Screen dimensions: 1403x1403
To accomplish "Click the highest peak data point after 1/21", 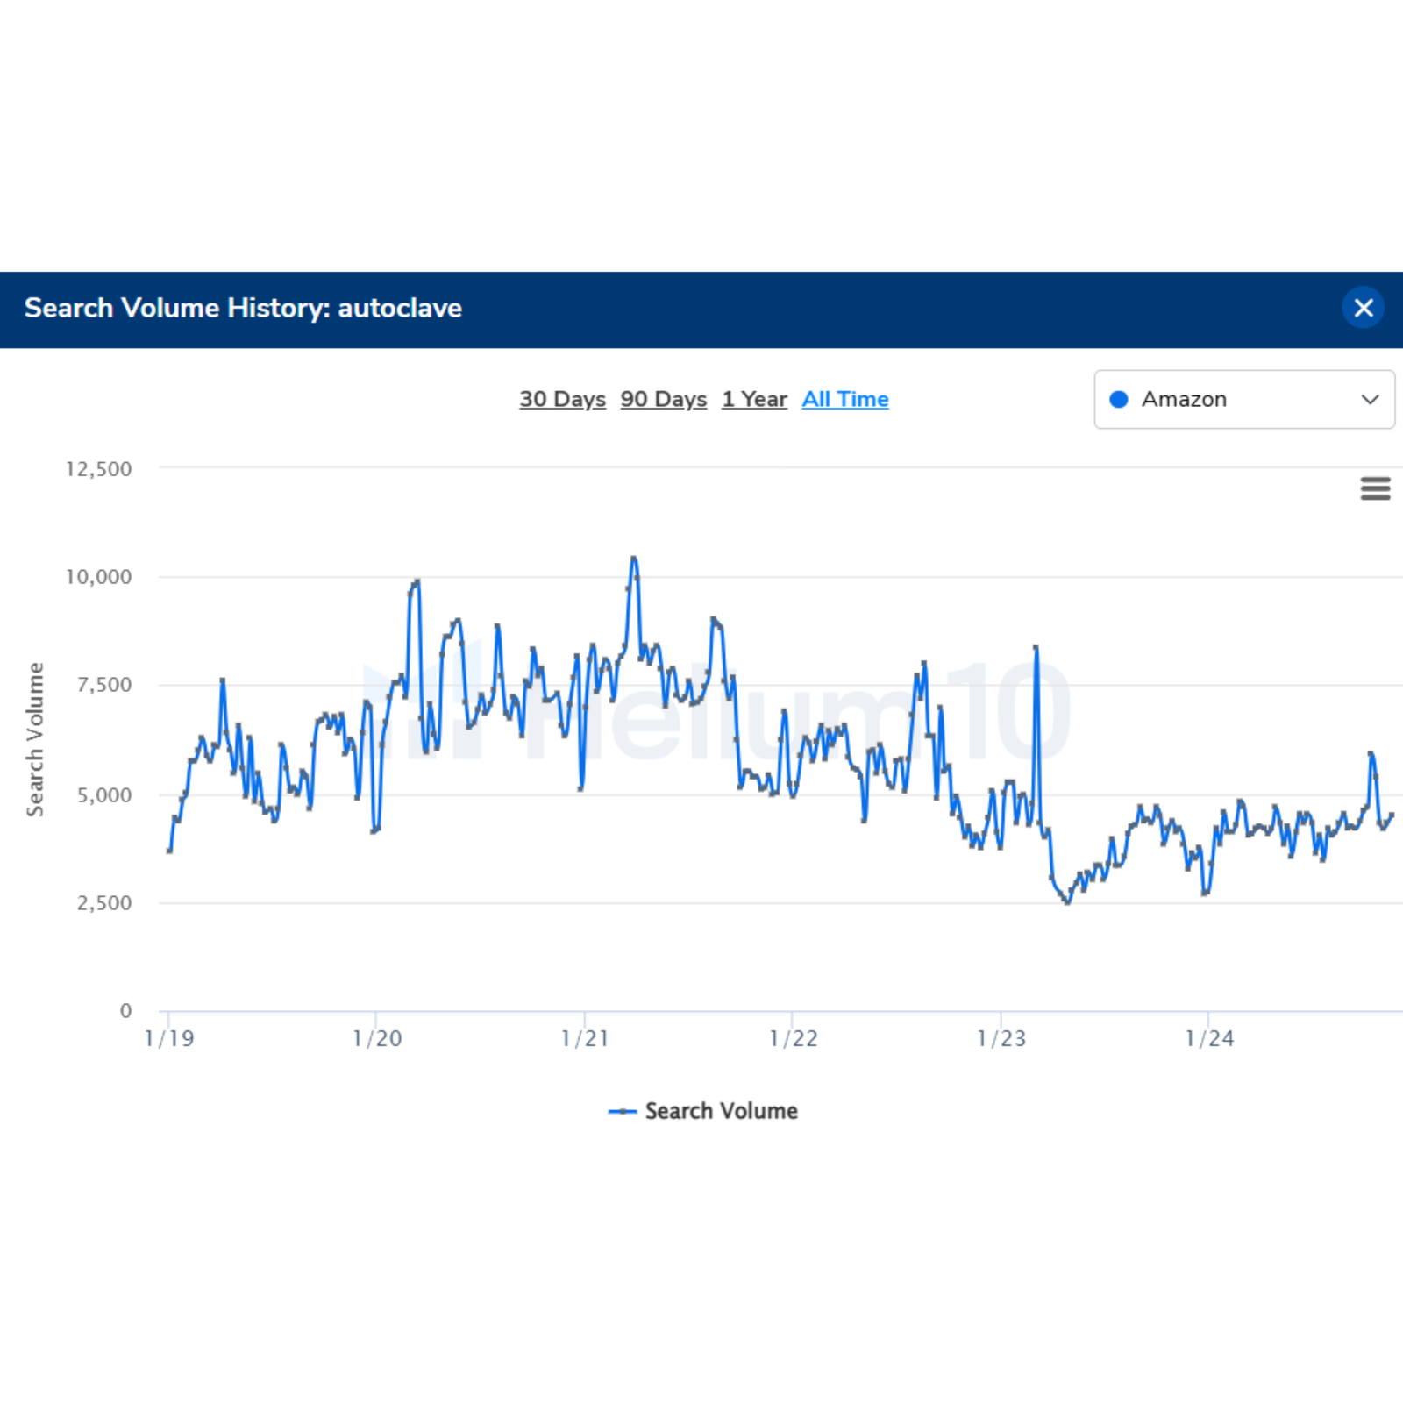I will (634, 558).
